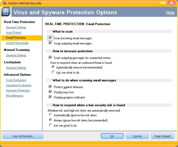Viewport: 178px width, 147px height.
Task: Toggle Scan incoming email messages checkbox
Action: tap(50, 38)
